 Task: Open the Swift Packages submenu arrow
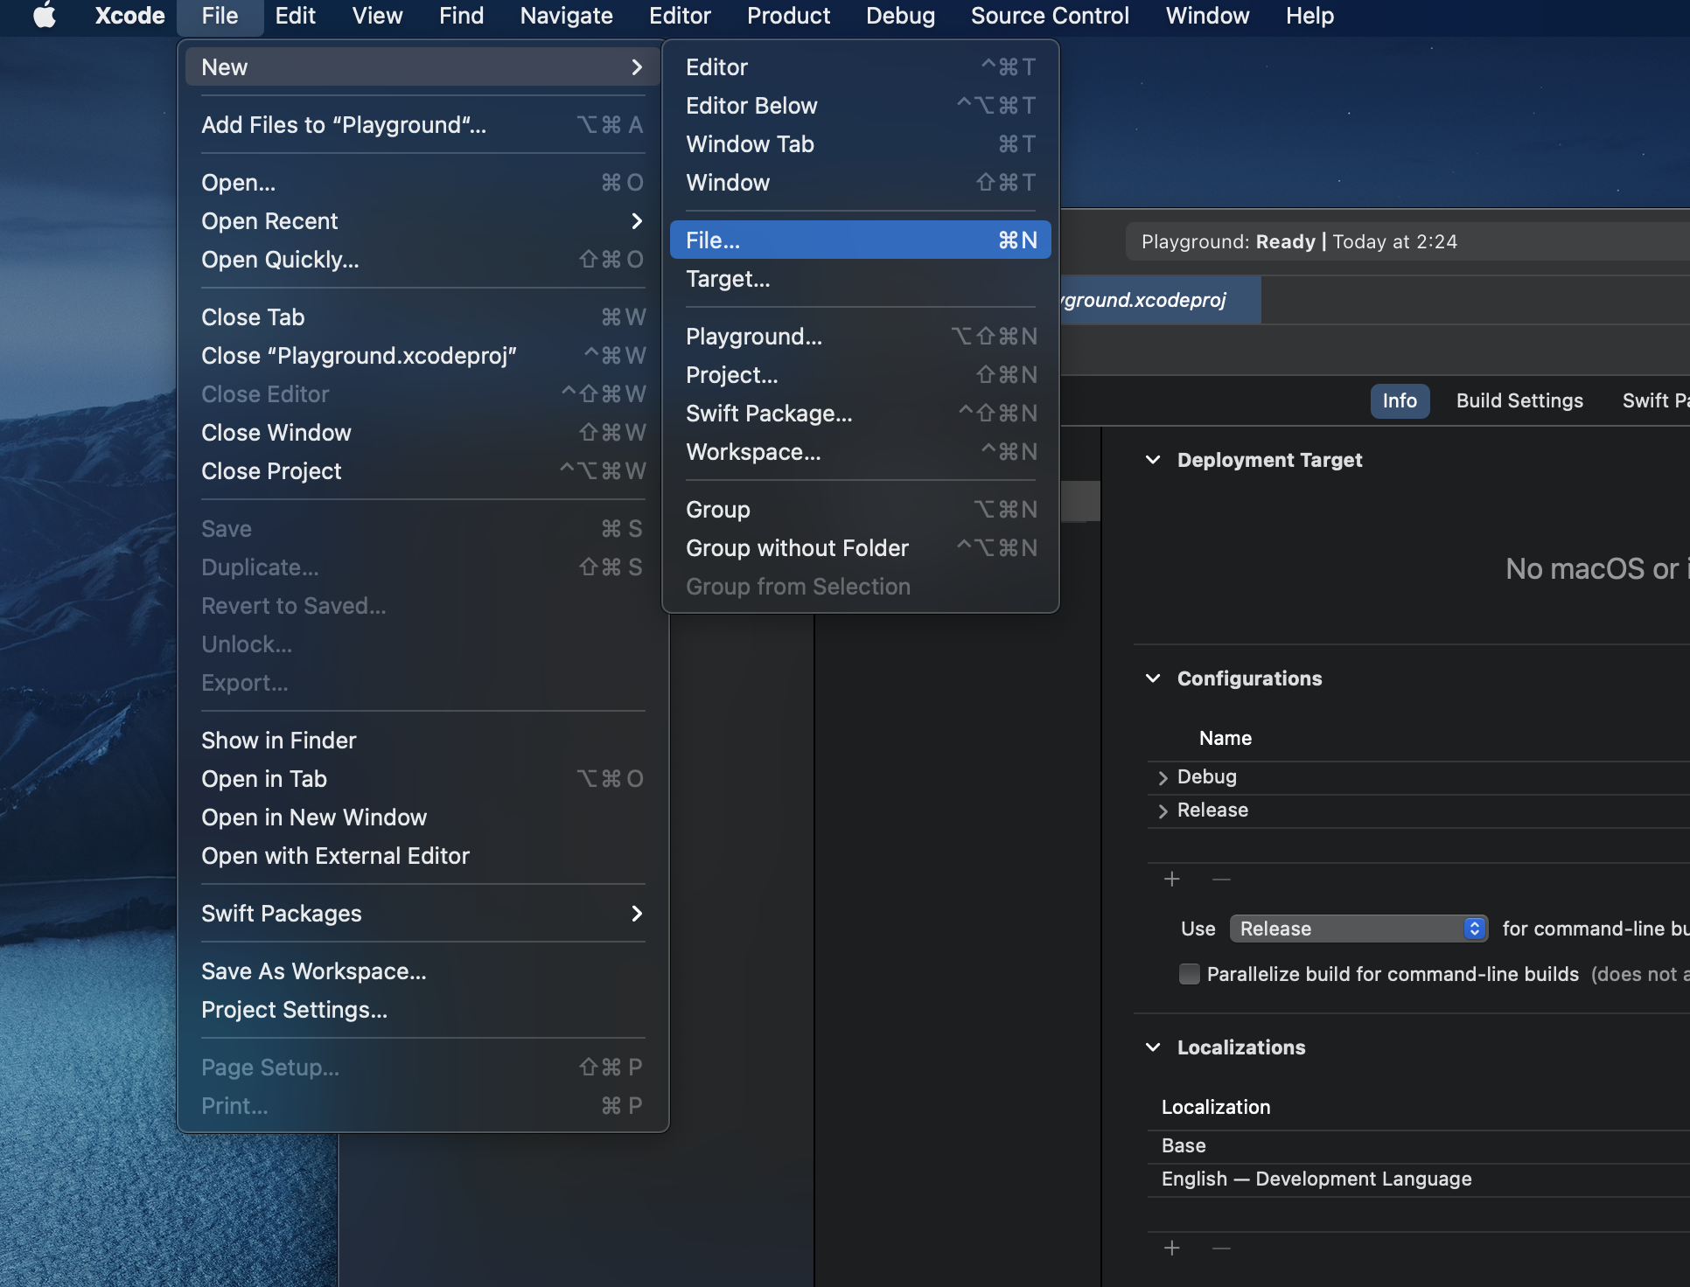637,914
